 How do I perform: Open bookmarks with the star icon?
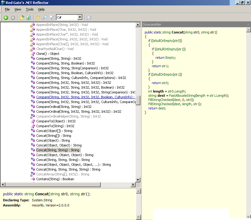coord(38,17)
